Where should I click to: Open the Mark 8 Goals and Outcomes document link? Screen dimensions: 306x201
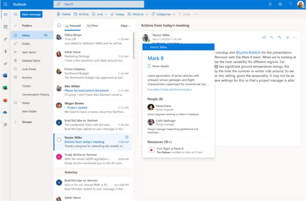173,89
